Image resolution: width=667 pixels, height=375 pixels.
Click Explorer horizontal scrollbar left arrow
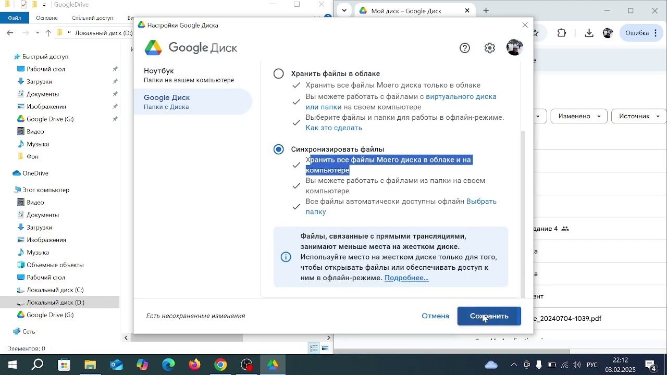[126, 338]
